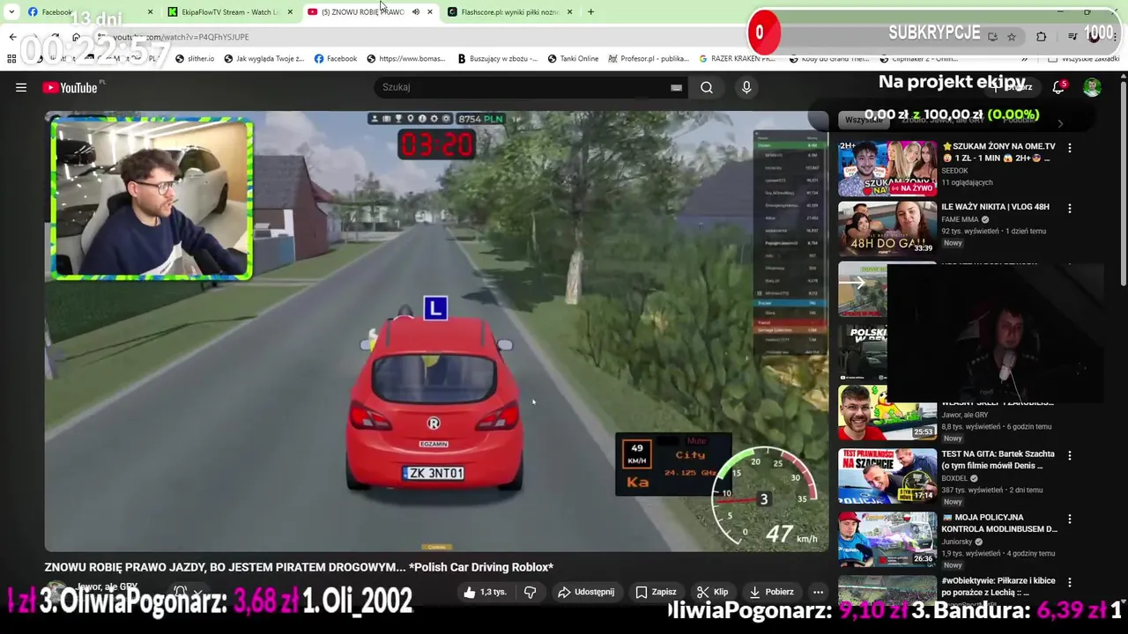The image size is (1128, 634).
Task: Open the tab search dropdown arrow
Action: click(11, 11)
